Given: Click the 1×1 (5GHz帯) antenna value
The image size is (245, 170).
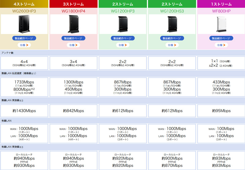Looking at the screenshot, I should tap(221, 61).
